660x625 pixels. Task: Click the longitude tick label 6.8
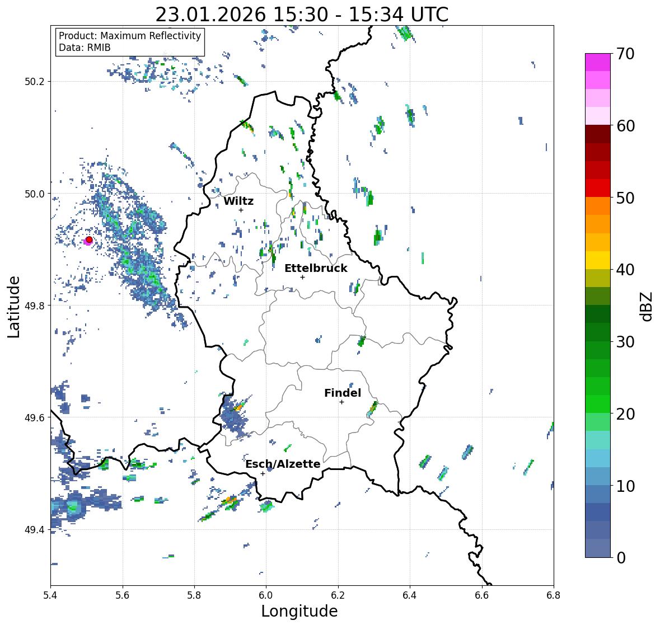(554, 595)
